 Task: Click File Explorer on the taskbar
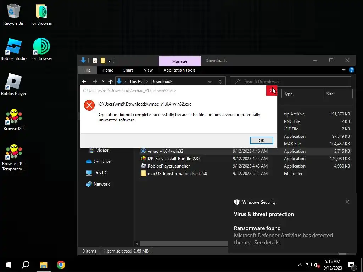43,265
